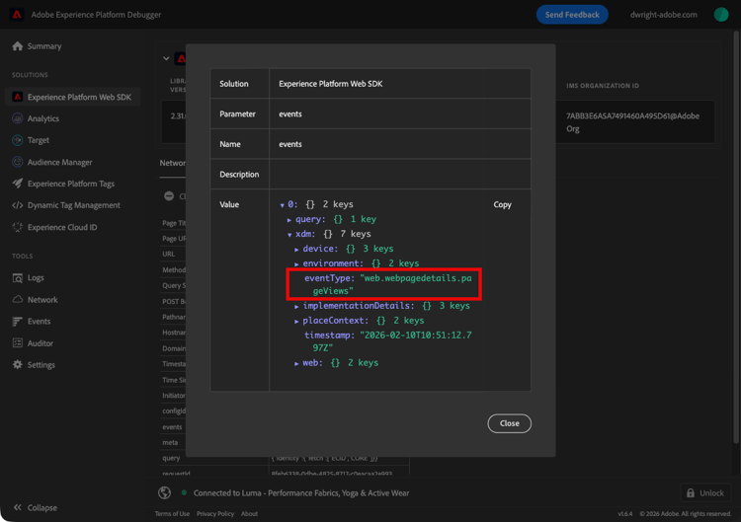The image size is (741, 522).
Task: Click the globe icon in status bar
Action: pos(164,492)
